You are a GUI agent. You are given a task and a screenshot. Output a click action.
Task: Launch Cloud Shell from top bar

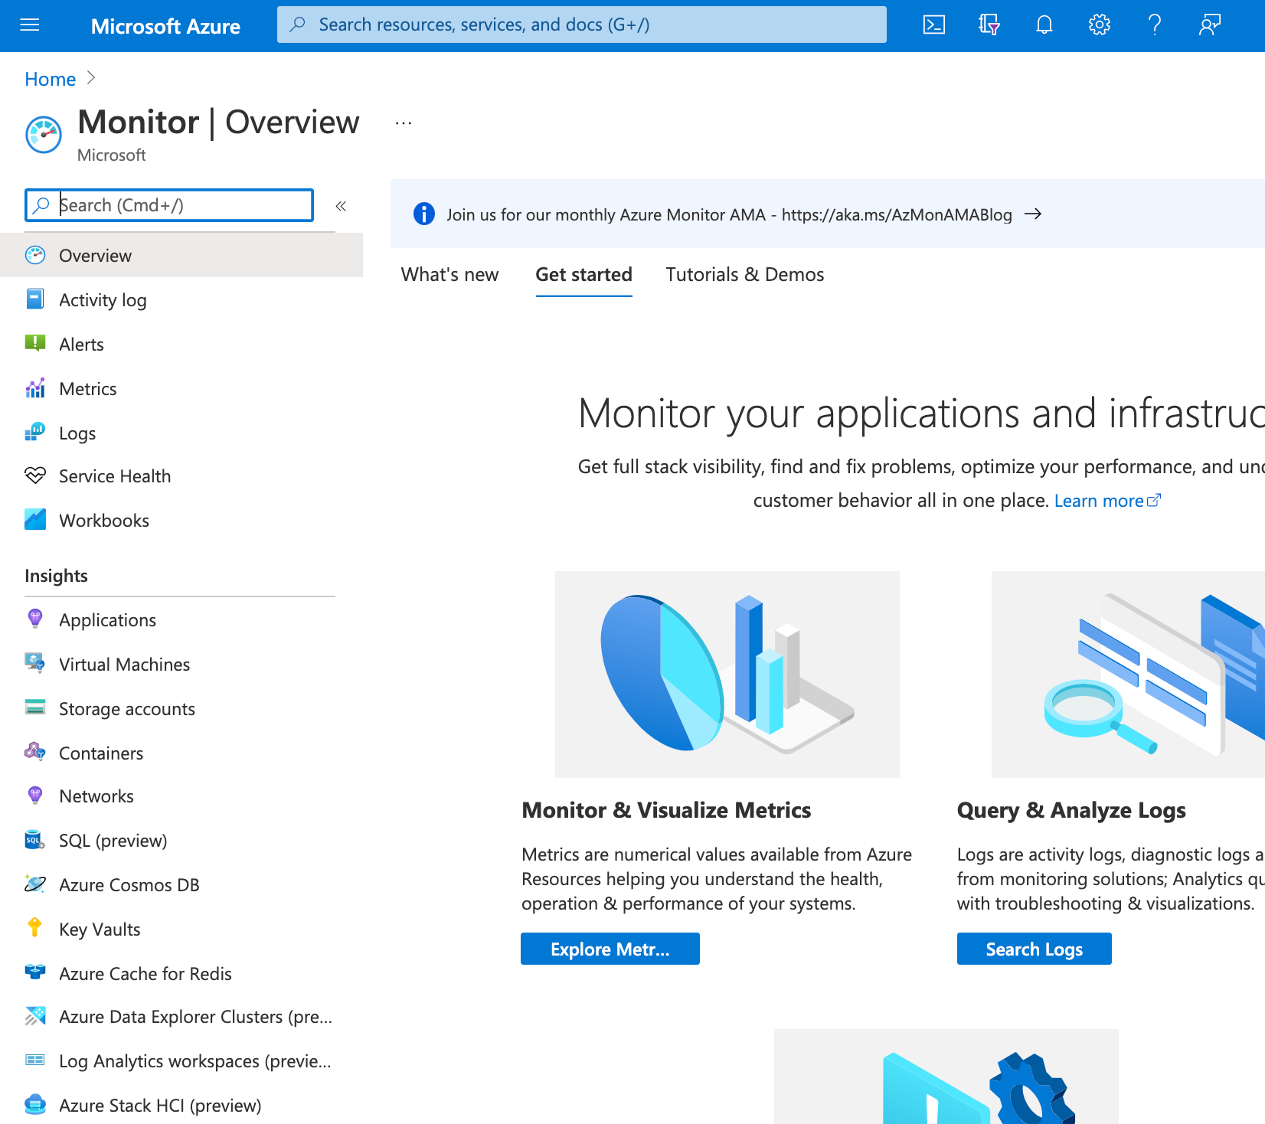pos(934,25)
